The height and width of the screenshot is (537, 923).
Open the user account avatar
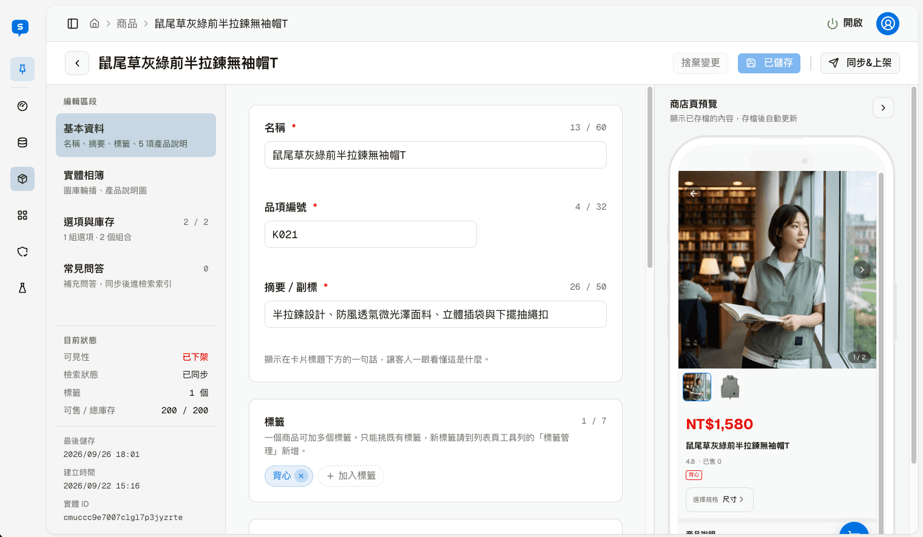888,24
